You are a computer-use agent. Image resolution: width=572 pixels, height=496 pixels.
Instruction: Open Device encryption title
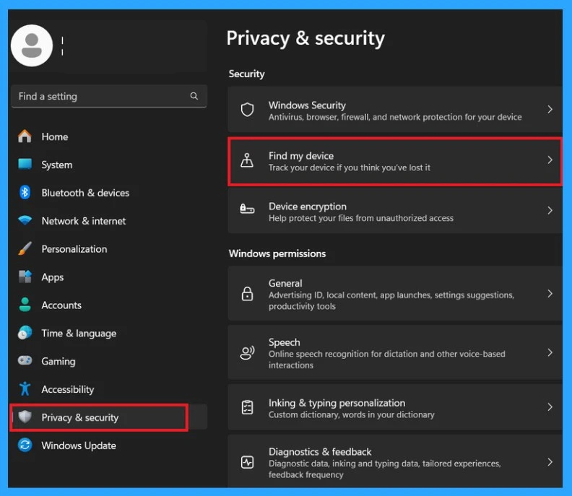(308, 206)
